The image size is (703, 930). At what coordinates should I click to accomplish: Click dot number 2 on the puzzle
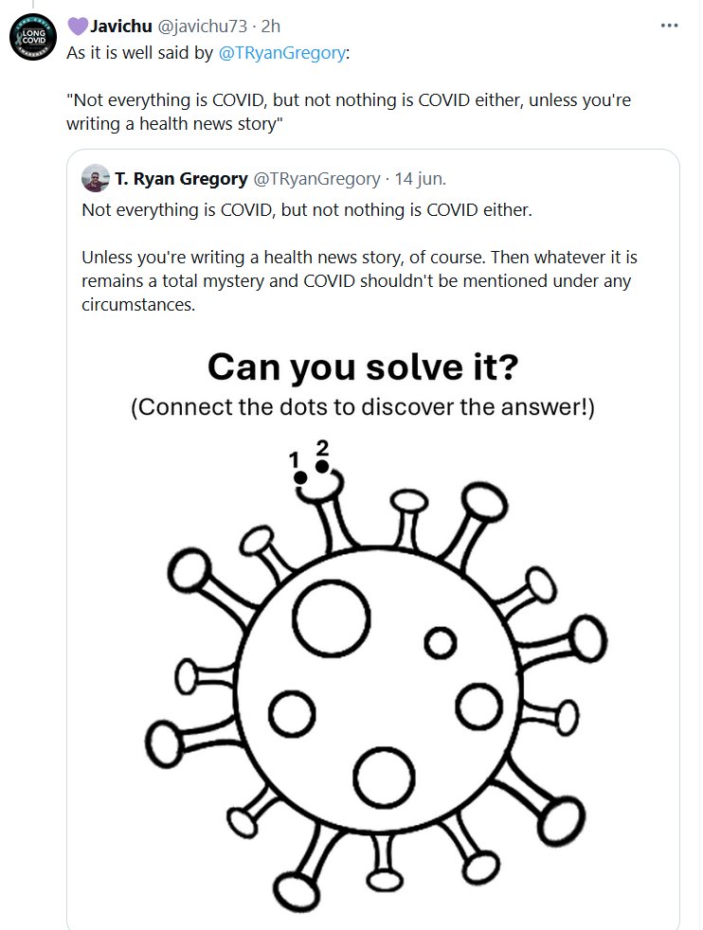tap(322, 466)
